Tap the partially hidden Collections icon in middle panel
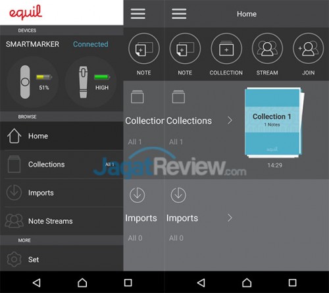329x293 pixels. (138, 96)
